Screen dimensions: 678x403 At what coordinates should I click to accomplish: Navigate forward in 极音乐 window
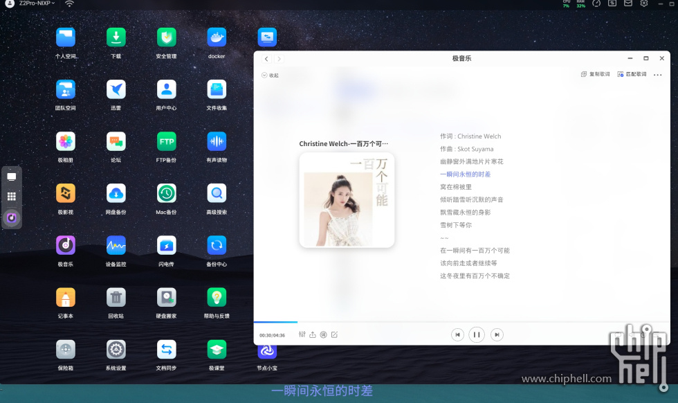click(279, 59)
